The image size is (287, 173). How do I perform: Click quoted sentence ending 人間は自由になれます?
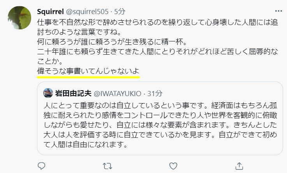coord(85,144)
